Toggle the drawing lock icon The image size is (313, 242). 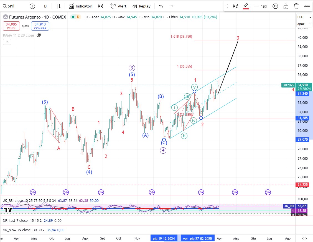(286, 6)
